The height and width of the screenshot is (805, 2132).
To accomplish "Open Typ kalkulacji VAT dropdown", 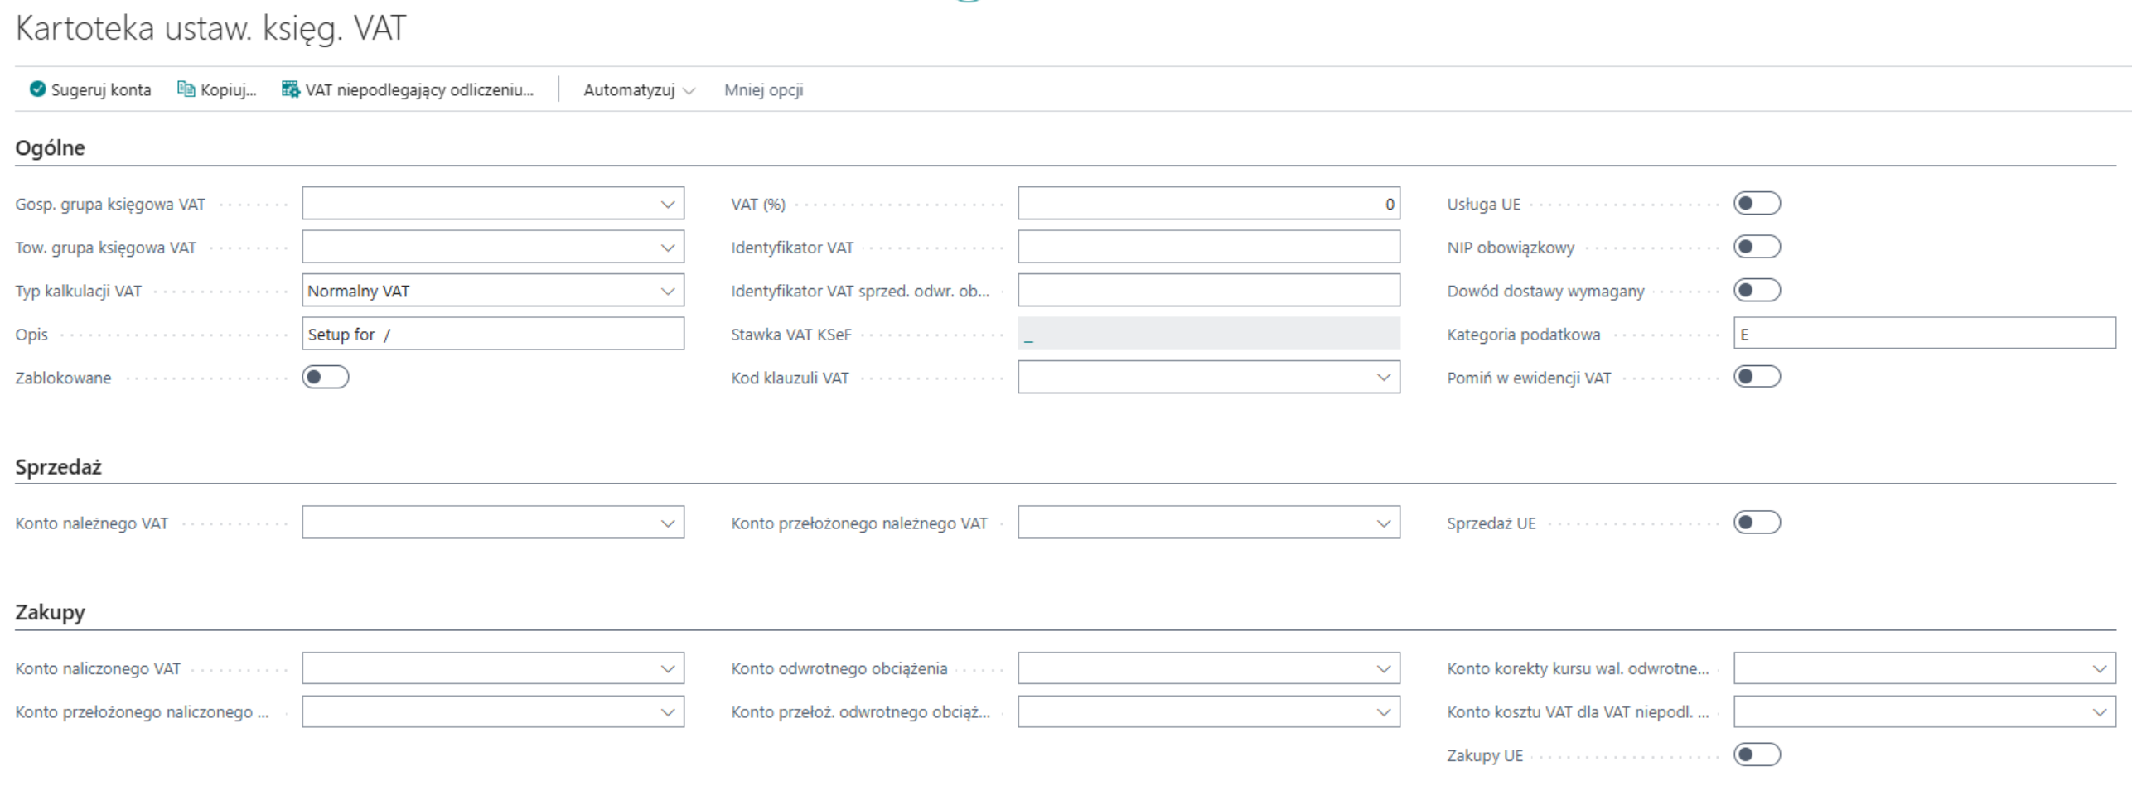I will click(x=667, y=291).
